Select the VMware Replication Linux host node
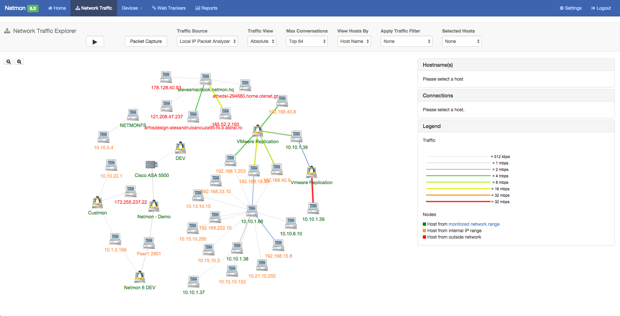 [x=258, y=130]
